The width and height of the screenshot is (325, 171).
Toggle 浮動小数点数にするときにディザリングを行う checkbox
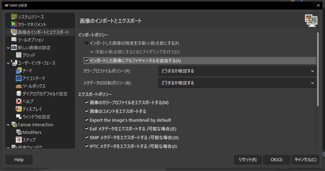point(92,52)
